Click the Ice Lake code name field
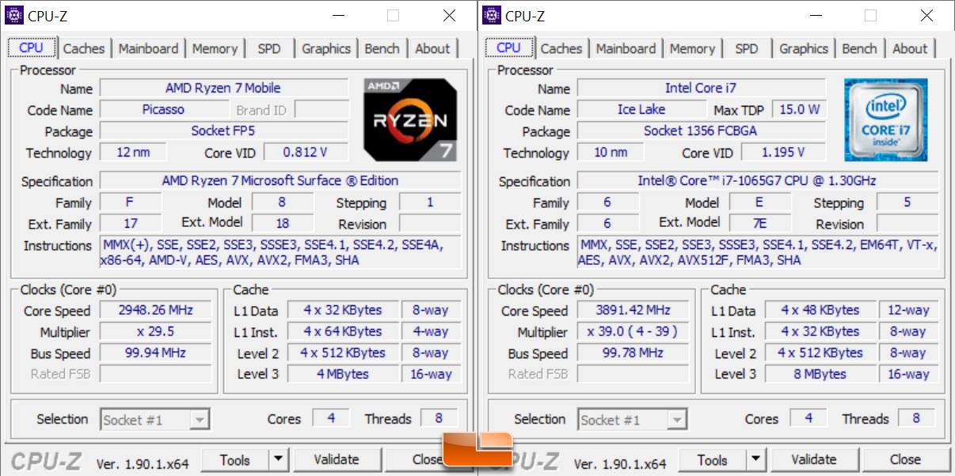This screenshot has width=955, height=476. (x=641, y=109)
